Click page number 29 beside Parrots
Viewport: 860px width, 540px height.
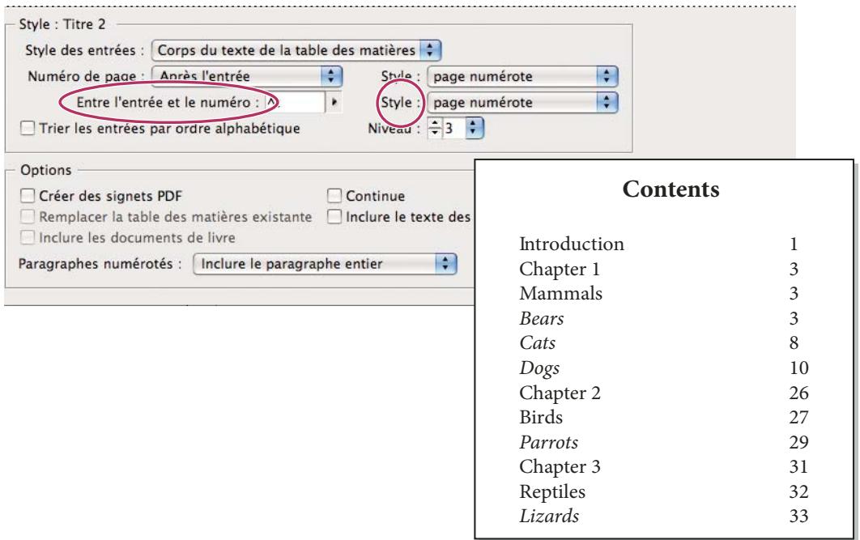pyautogui.click(x=798, y=442)
